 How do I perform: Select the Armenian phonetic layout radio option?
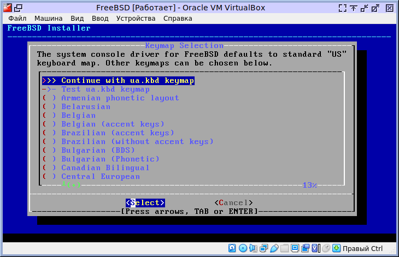[111, 98]
